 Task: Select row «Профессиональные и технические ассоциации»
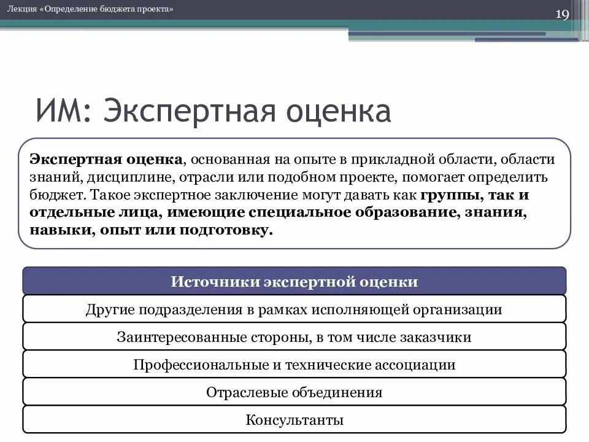point(294,364)
